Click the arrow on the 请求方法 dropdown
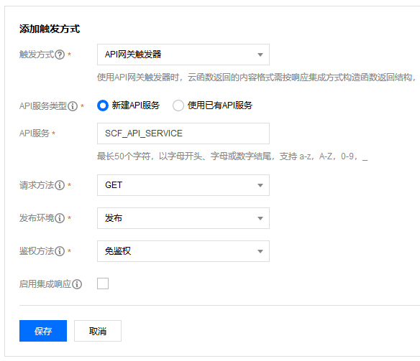The width and height of the screenshot is (420, 361). [x=260, y=185]
